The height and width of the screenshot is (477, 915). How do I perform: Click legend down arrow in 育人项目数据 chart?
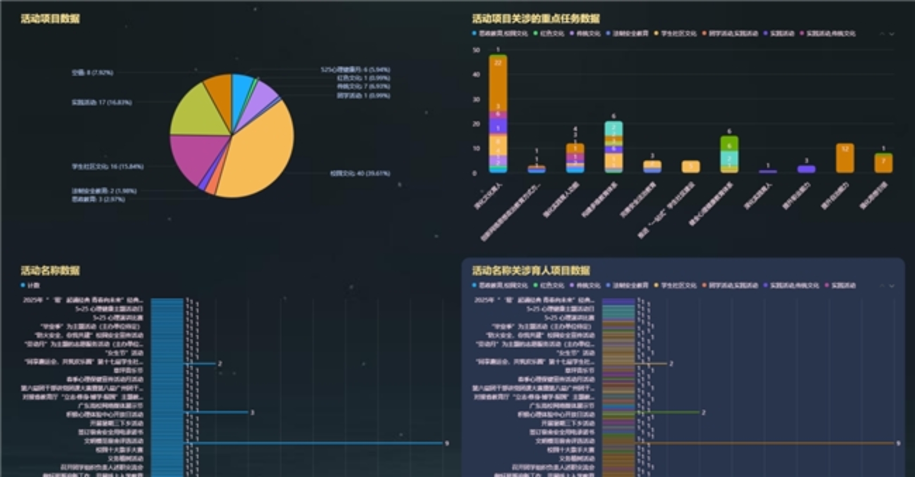click(892, 286)
